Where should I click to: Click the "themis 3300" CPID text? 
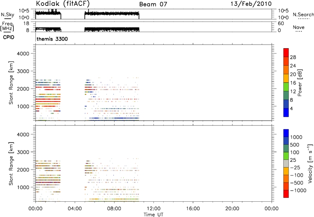(52, 39)
